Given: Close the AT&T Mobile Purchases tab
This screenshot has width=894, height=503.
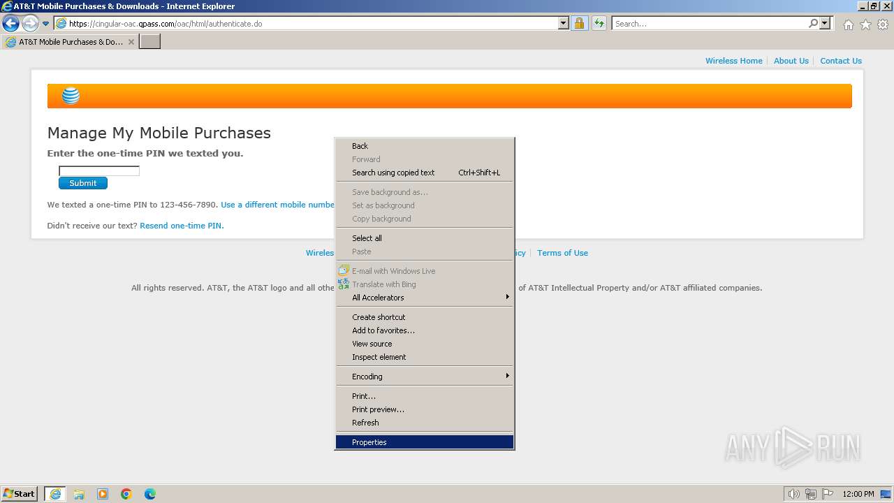Looking at the screenshot, I should [131, 42].
